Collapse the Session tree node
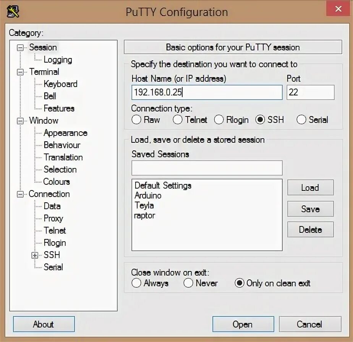The height and width of the screenshot is (342, 353). tap(20, 47)
